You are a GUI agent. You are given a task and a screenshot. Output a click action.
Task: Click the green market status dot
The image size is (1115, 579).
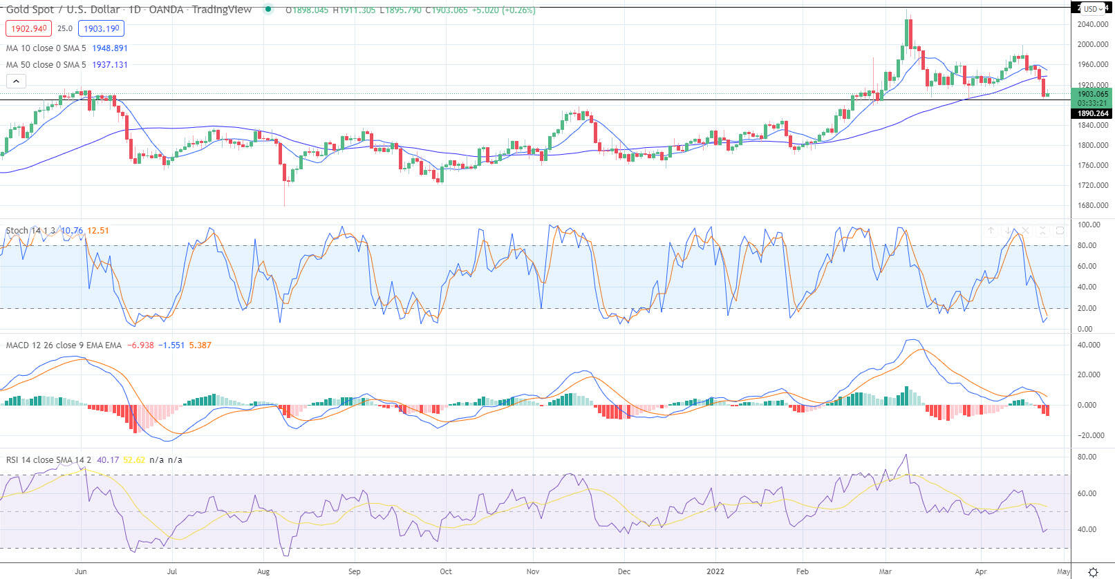(x=268, y=10)
